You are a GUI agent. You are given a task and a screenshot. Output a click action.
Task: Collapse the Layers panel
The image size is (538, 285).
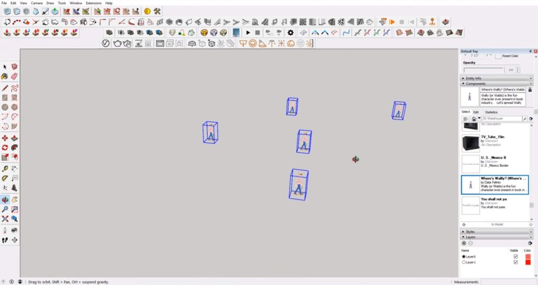point(463,237)
